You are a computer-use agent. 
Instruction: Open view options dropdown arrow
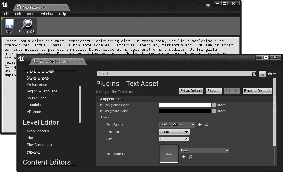[274, 74]
